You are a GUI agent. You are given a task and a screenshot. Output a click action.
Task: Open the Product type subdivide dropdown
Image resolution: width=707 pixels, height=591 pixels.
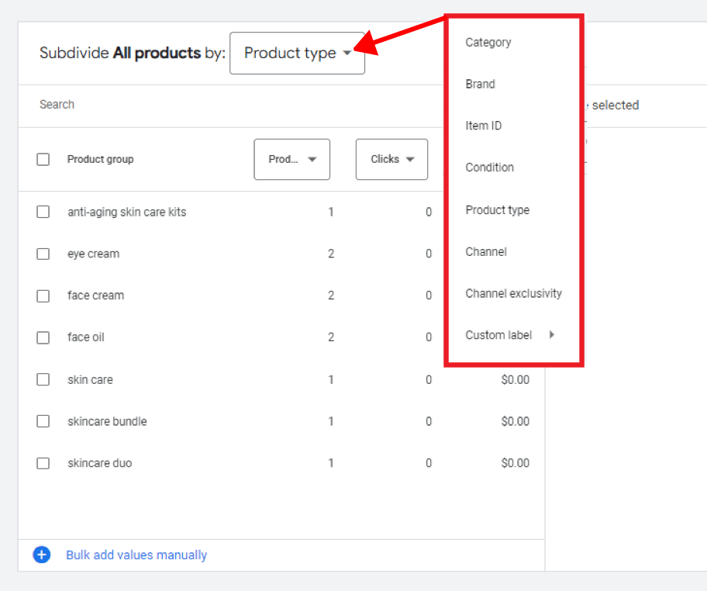click(297, 53)
